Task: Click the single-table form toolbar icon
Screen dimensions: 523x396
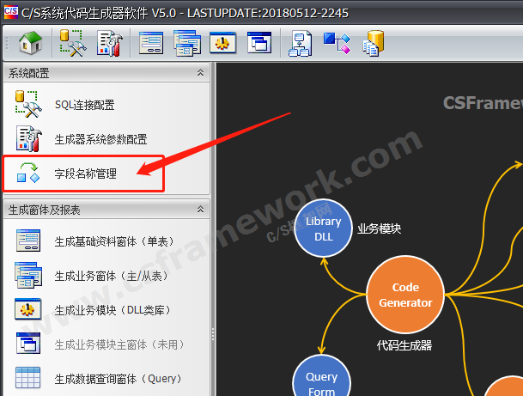Action: [x=152, y=42]
